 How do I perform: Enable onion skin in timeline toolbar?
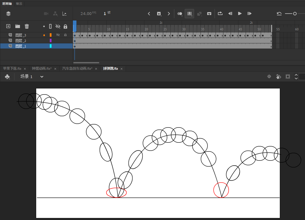pyautogui.click(x=180, y=14)
